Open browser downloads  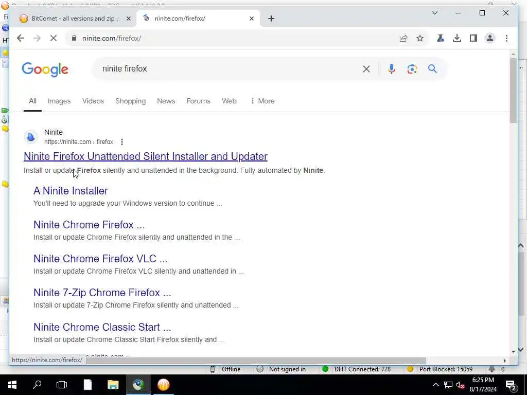click(x=457, y=38)
